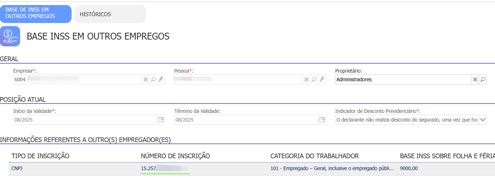
Task: Click the Proprietário Administradores input field
Action: click(403, 79)
